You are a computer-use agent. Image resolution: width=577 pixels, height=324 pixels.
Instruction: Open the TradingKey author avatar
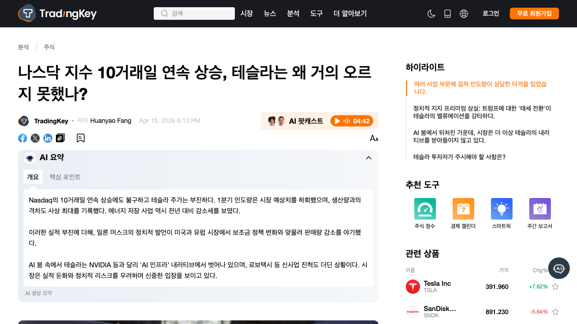(x=23, y=121)
